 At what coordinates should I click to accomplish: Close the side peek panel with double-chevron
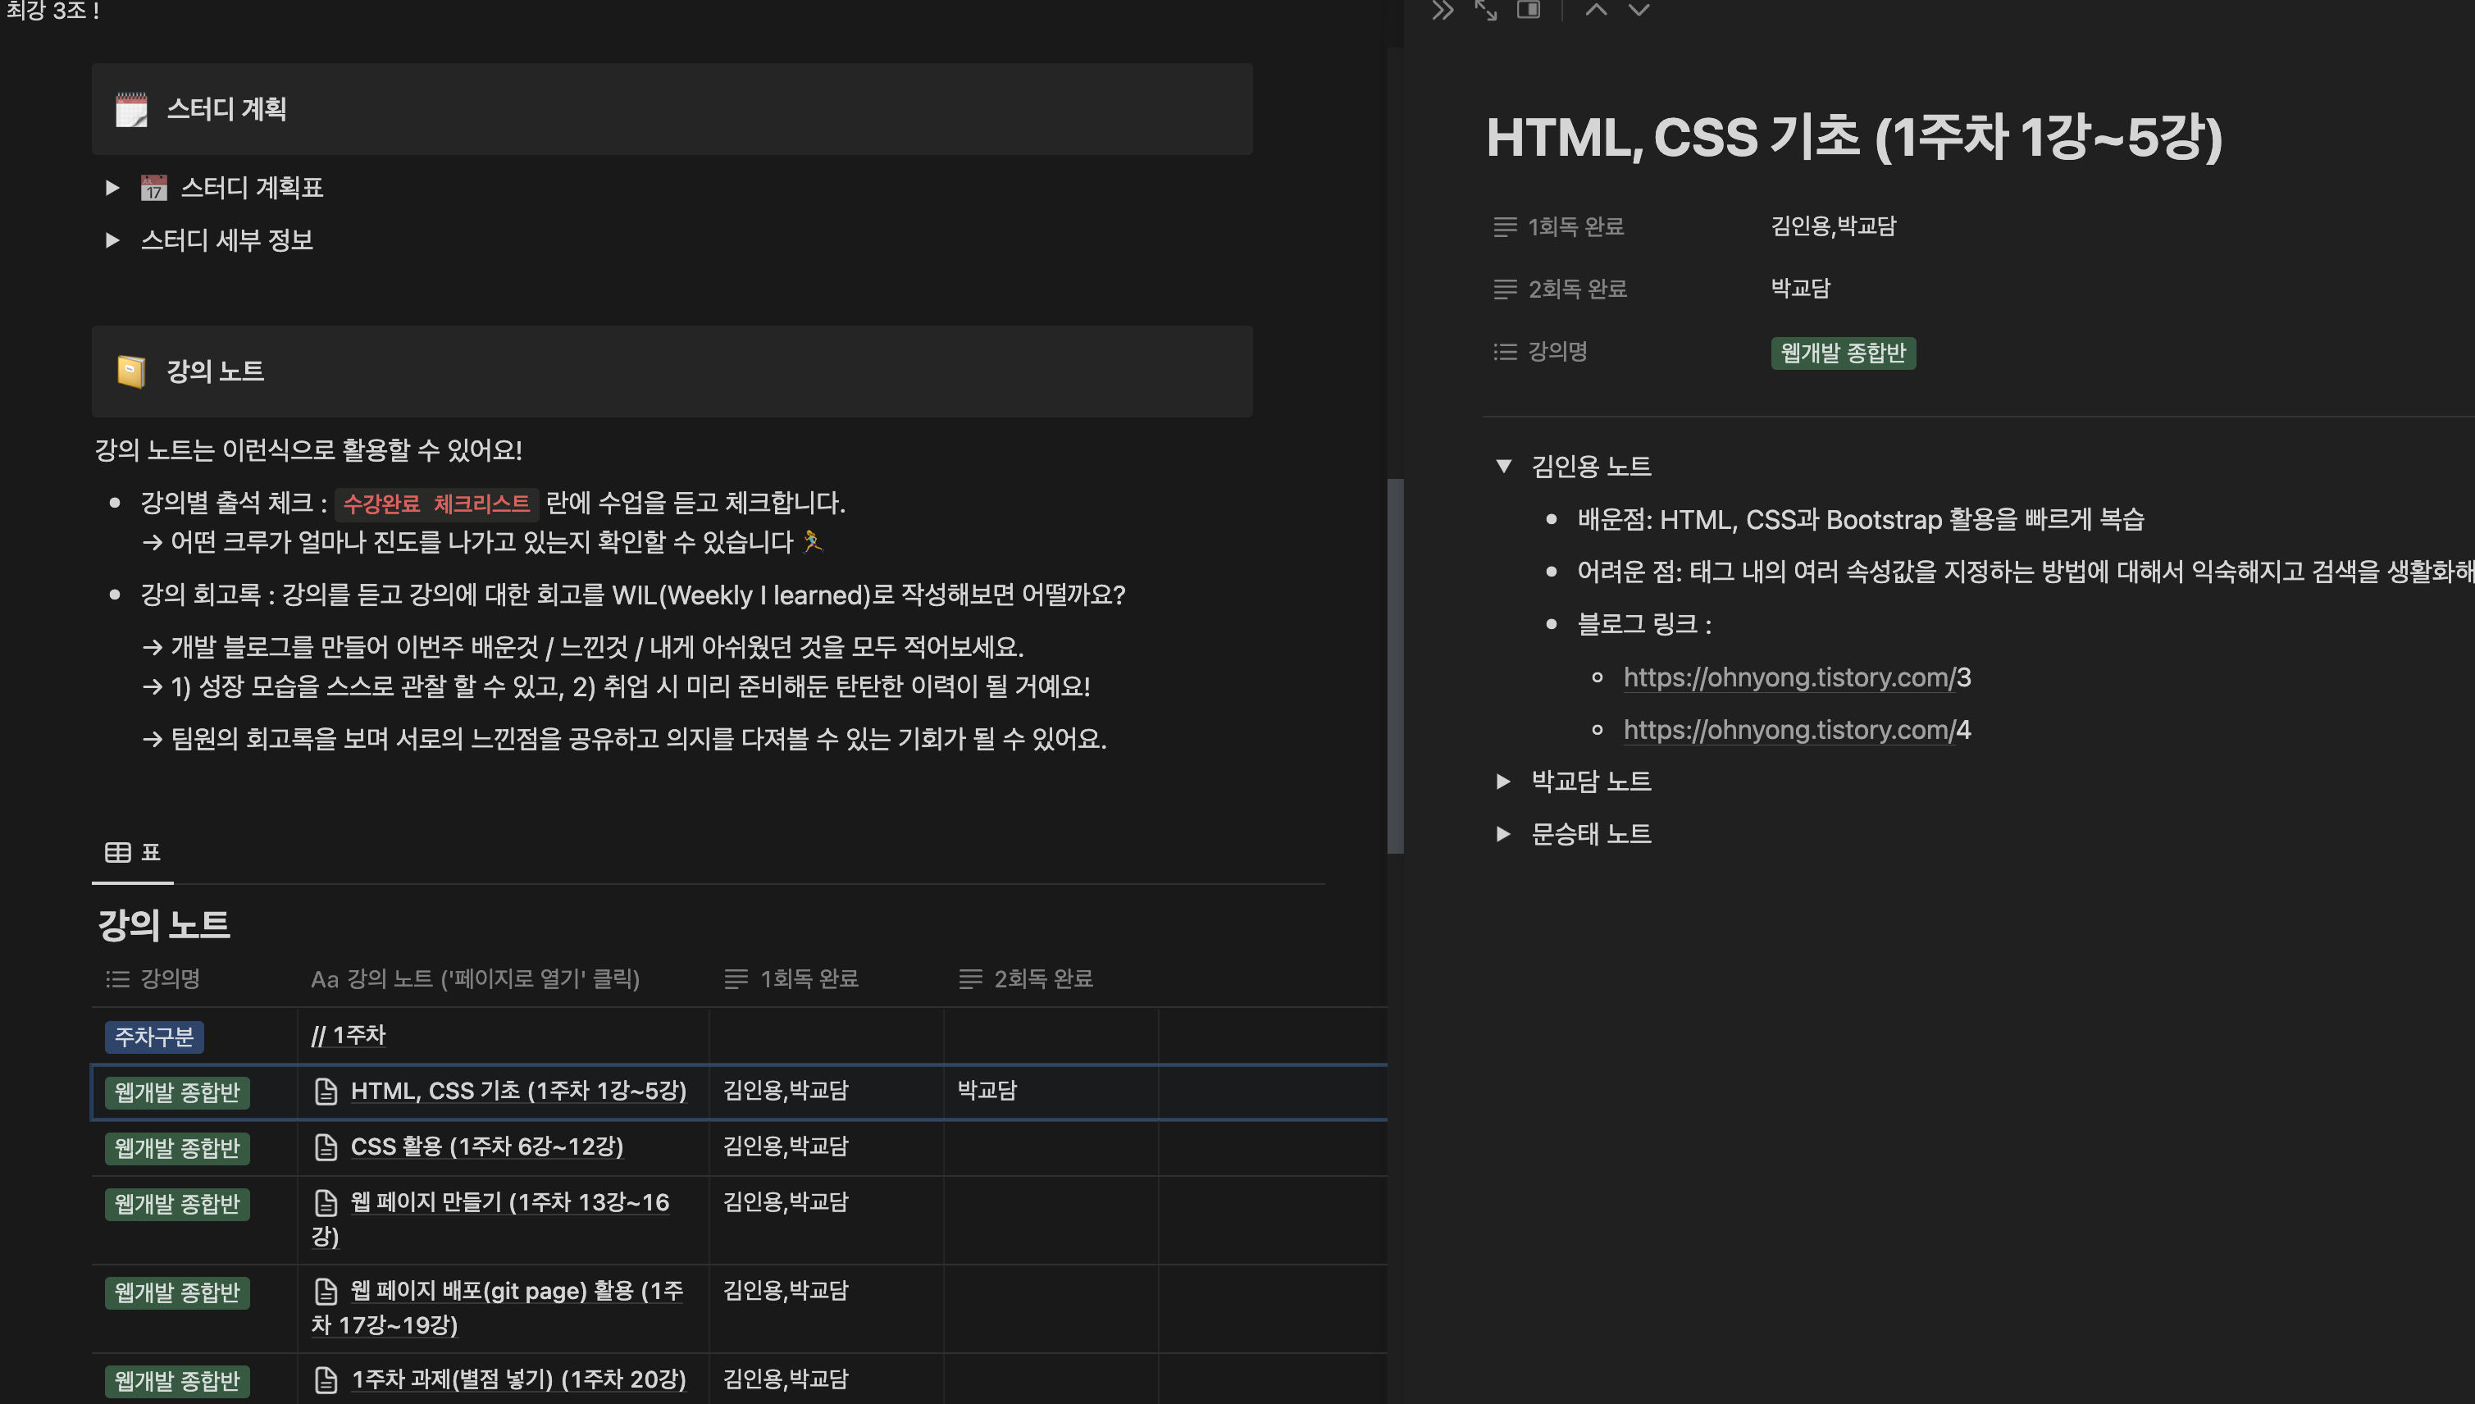(1442, 11)
